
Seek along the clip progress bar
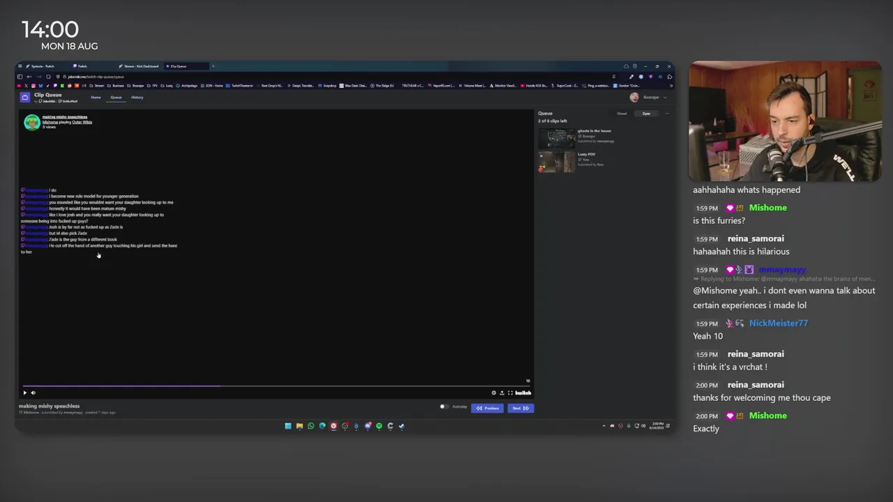[277, 386]
